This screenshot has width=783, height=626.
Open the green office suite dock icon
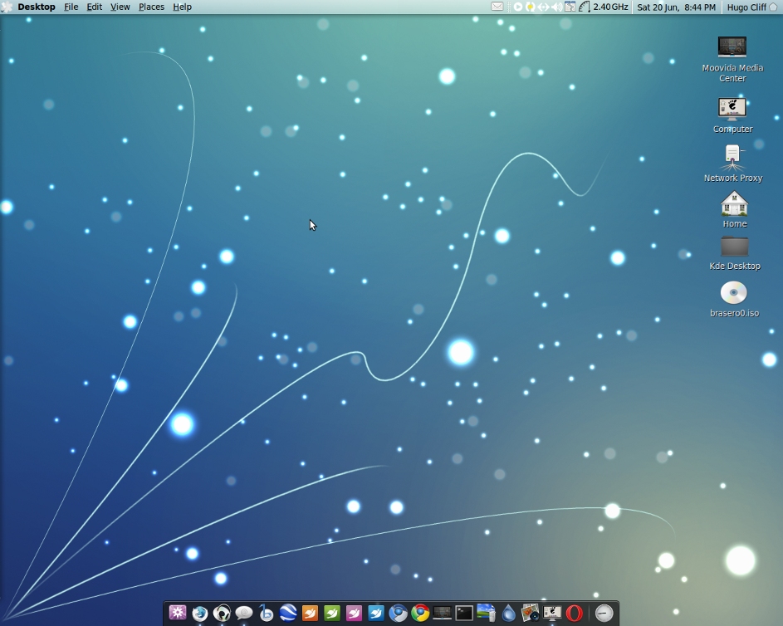[x=332, y=613]
